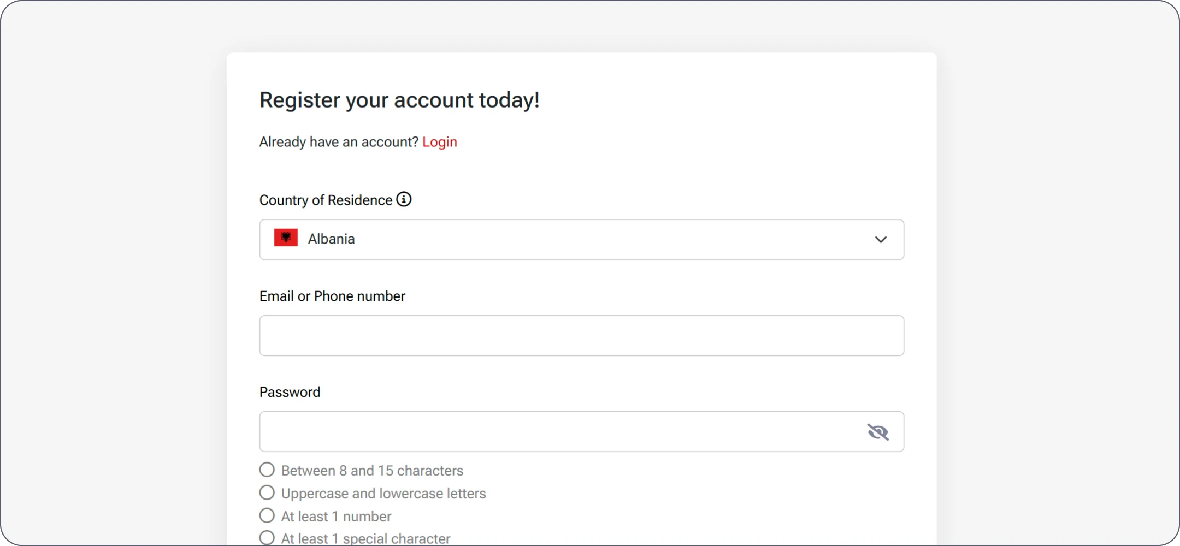This screenshot has height=546, width=1180.
Task: Toggle password visibility with the crossed-eye icon
Action: 878,432
